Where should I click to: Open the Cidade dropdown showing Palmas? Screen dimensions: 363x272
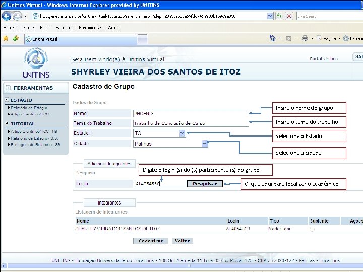[x=170, y=144]
